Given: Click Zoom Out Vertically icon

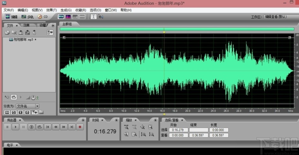Looking at the screenshot, I should [151, 134].
